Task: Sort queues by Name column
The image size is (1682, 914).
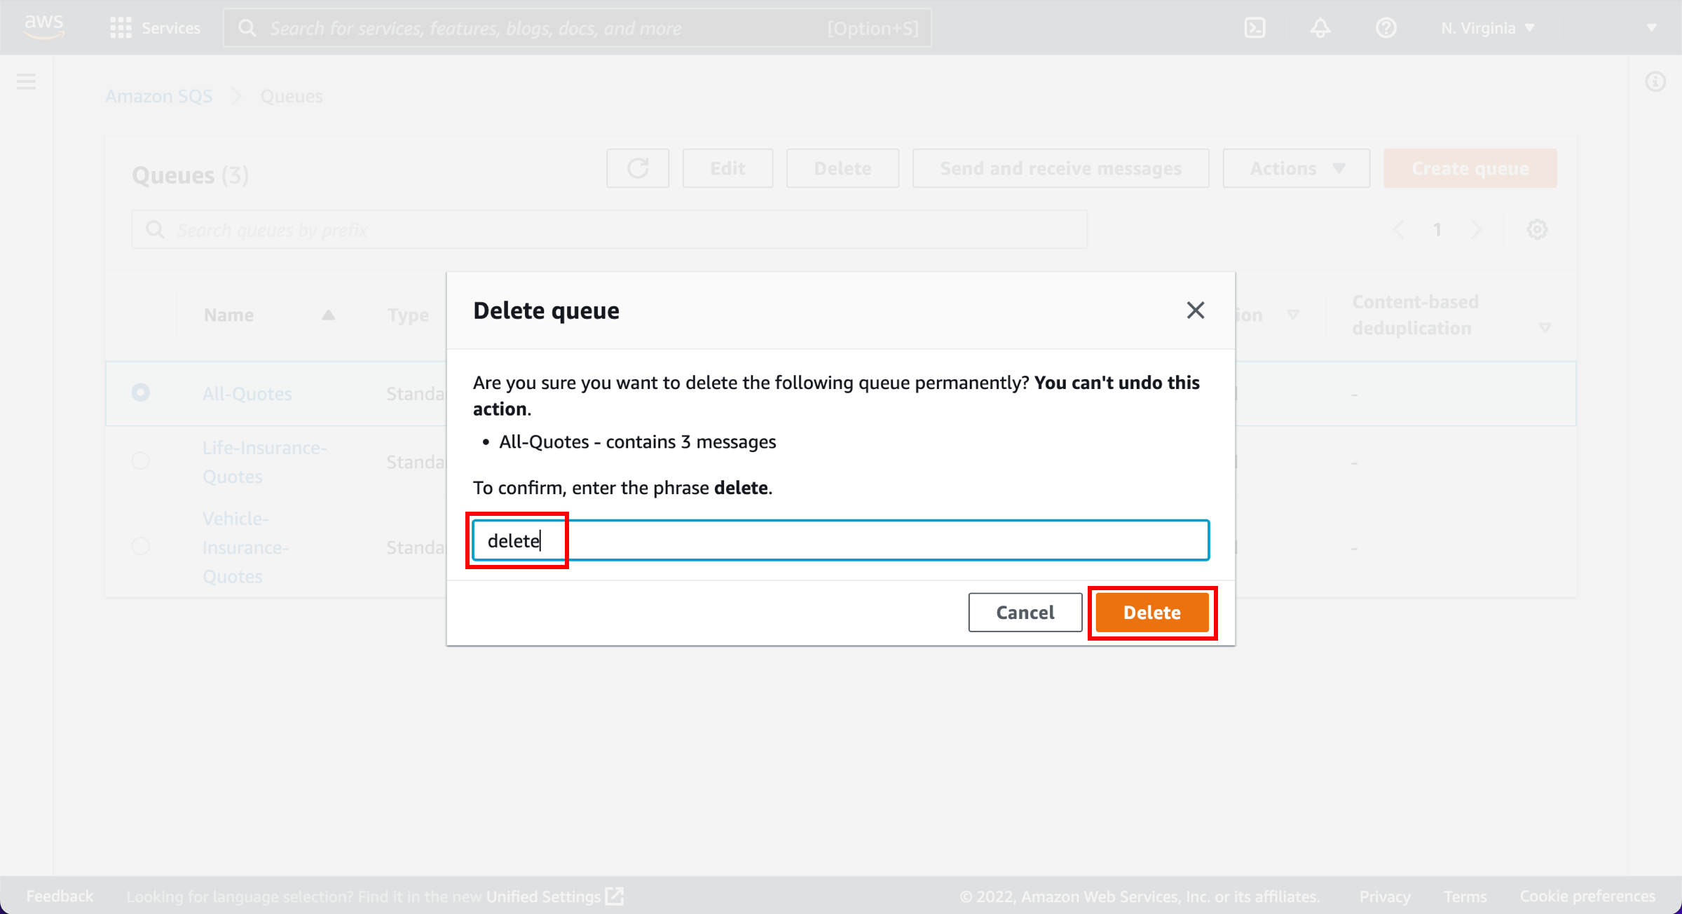Action: pos(269,315)
